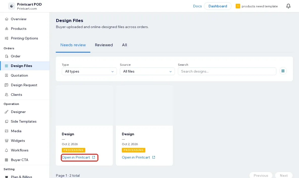Screen dimensions: 299x178
Task: Open the Source dropdown showing All files
Action: [147, 71]
